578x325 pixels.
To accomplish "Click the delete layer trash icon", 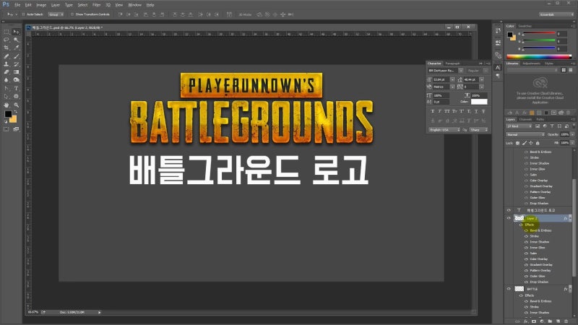I will pyautogui.click(x=566, y=321).
